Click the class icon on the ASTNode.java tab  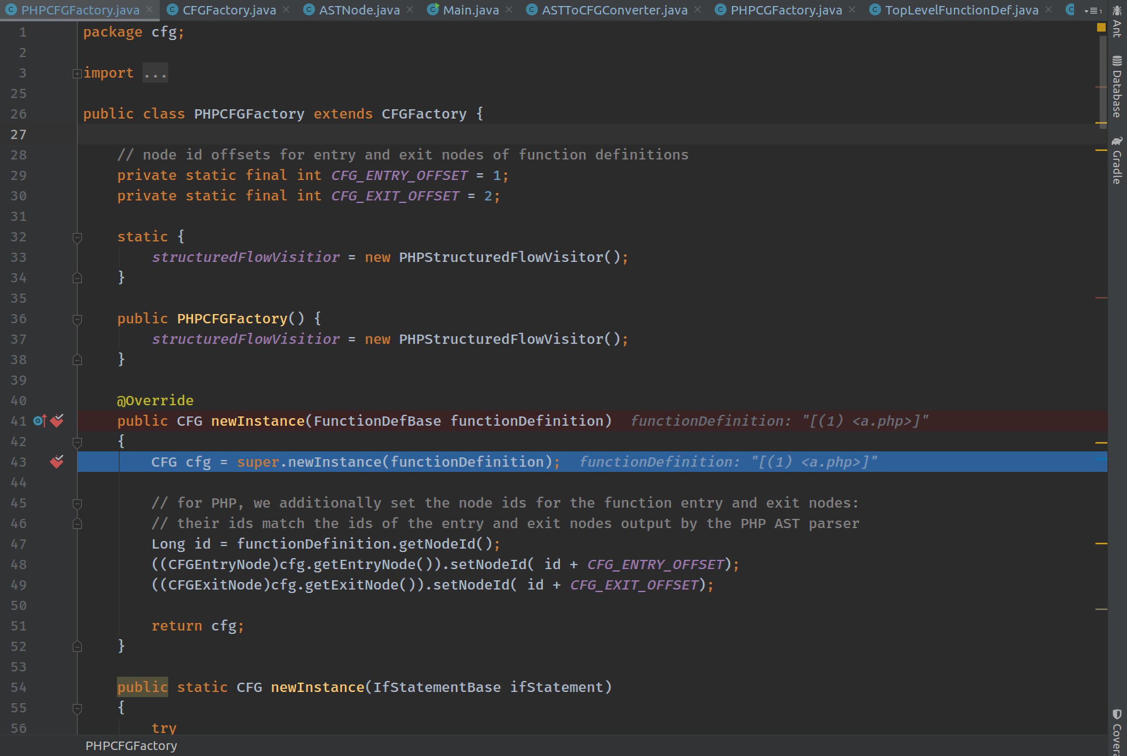[x=309, y=10]
